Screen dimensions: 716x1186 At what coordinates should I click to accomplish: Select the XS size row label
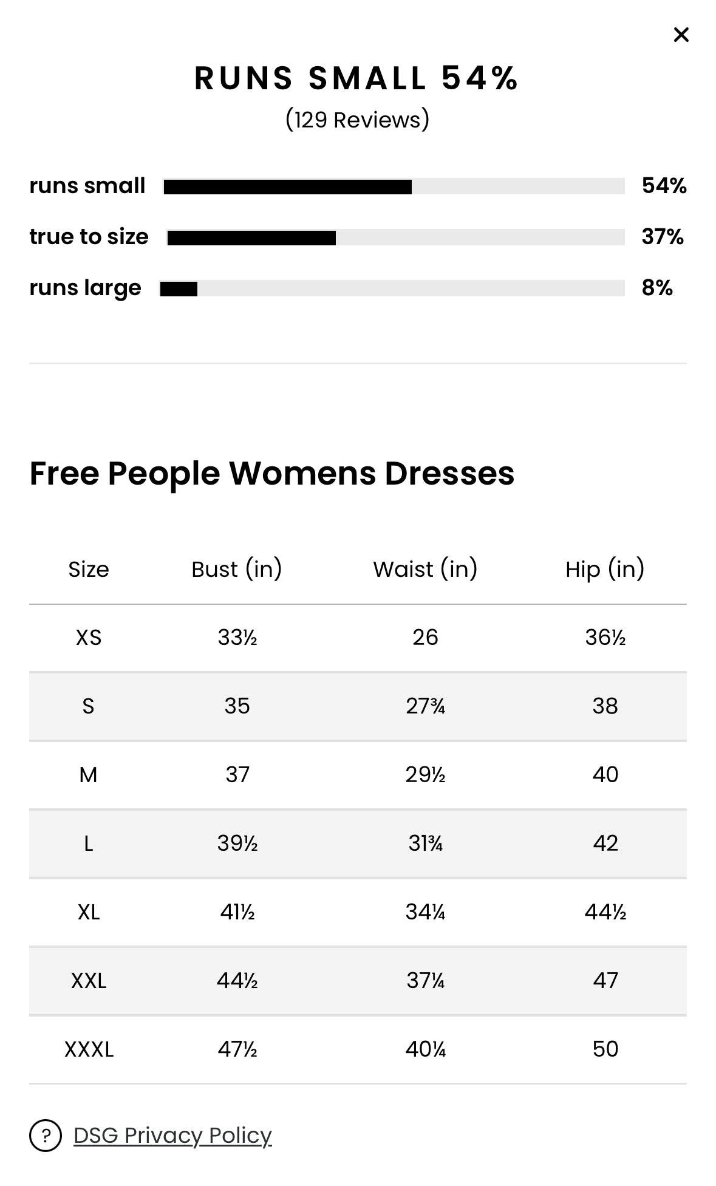89,638
